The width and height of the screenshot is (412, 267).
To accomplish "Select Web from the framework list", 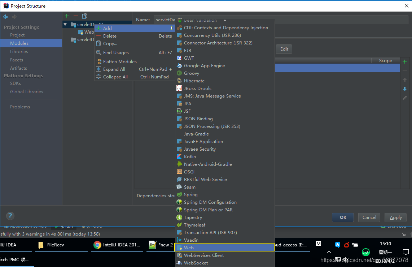I will tap(225, 247).
